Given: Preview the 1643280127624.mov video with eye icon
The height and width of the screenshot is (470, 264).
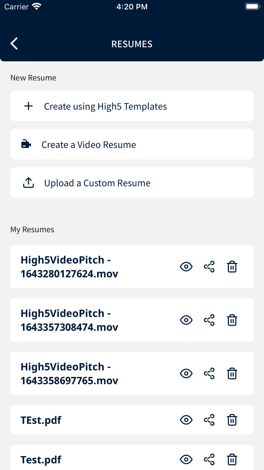Looking at the screenshot, I should point(186,267).
